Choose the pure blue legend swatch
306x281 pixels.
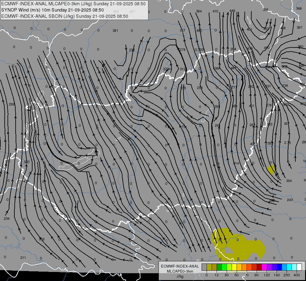279,267
